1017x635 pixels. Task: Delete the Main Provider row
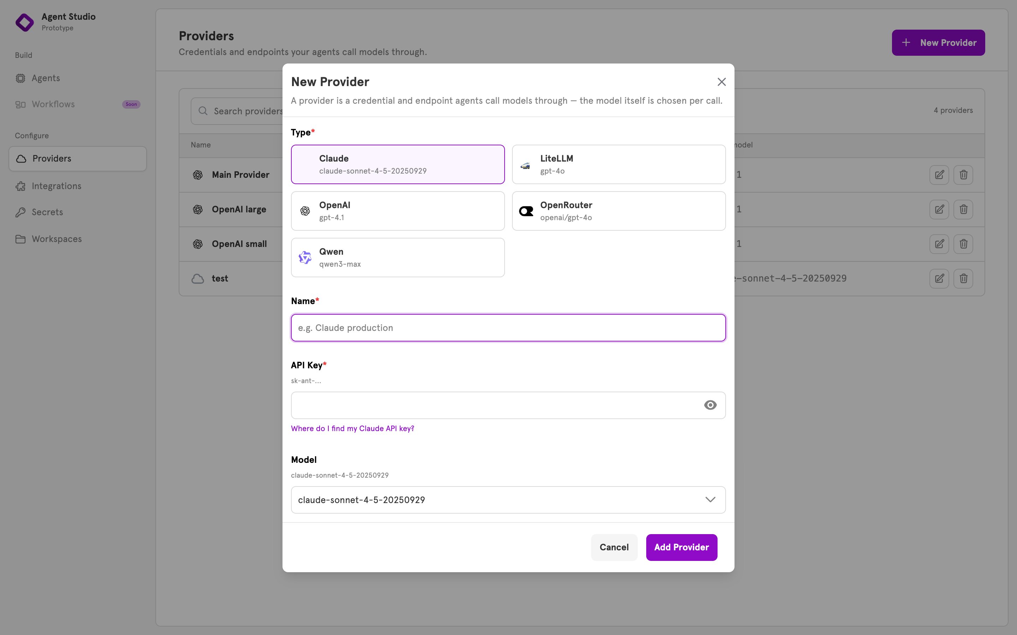(963, 175)
